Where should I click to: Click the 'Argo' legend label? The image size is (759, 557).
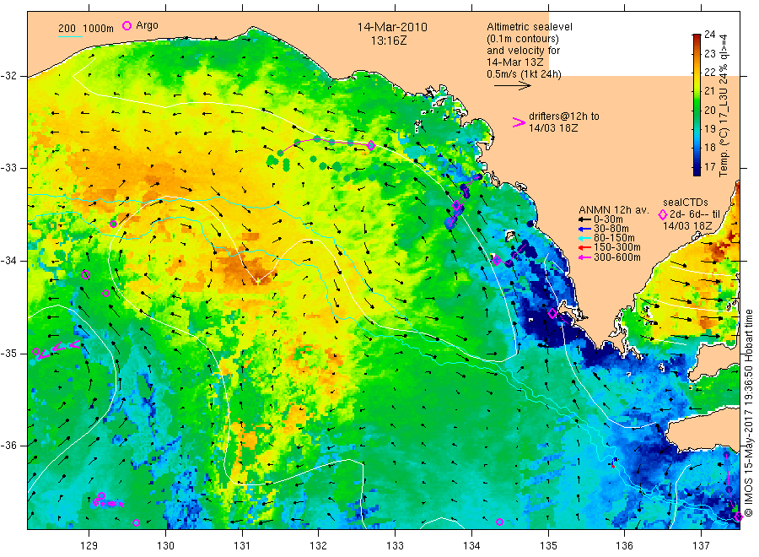147,25
